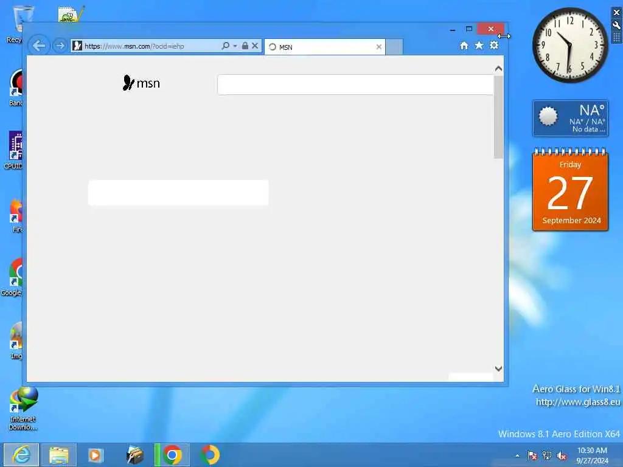Maximize the Internet Explorer window

pyautogui.click(x=469, y=29)
